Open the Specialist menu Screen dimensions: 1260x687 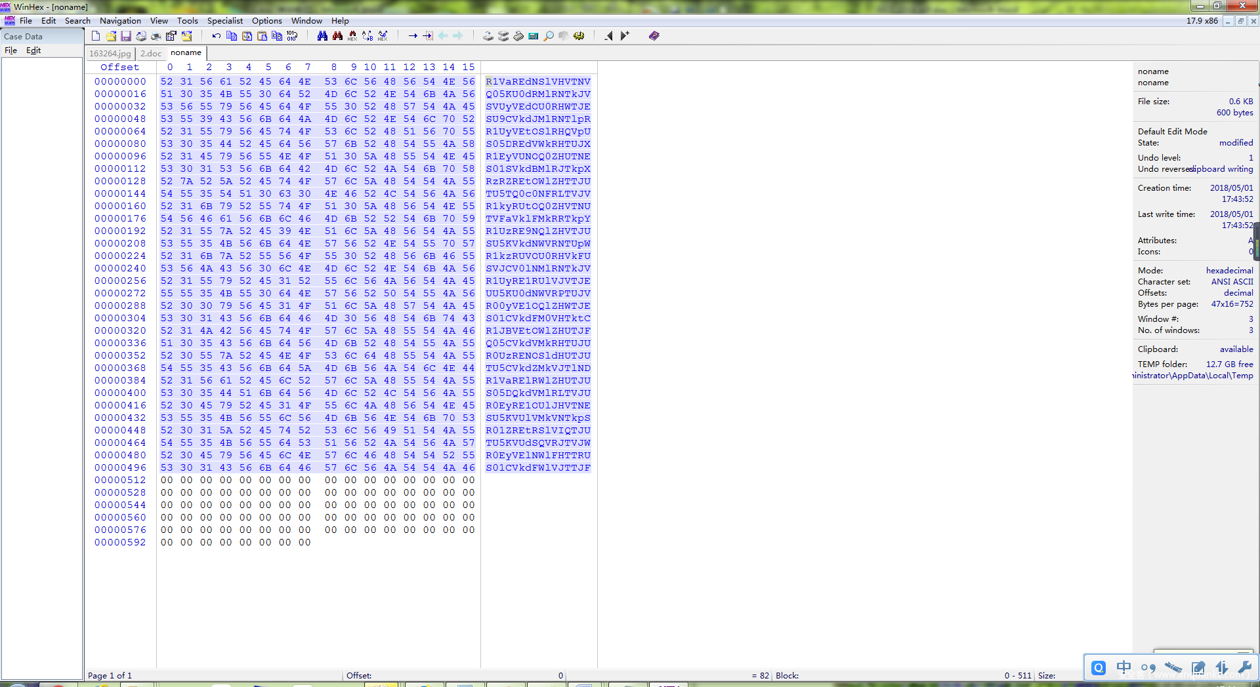pos(224,21)
